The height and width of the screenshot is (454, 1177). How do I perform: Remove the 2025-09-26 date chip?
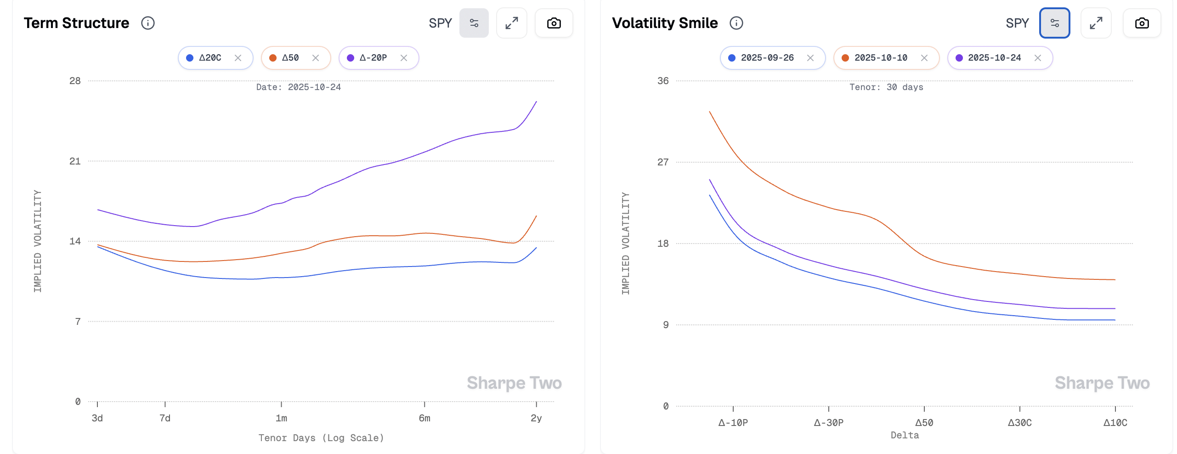(x=810, y=58)
